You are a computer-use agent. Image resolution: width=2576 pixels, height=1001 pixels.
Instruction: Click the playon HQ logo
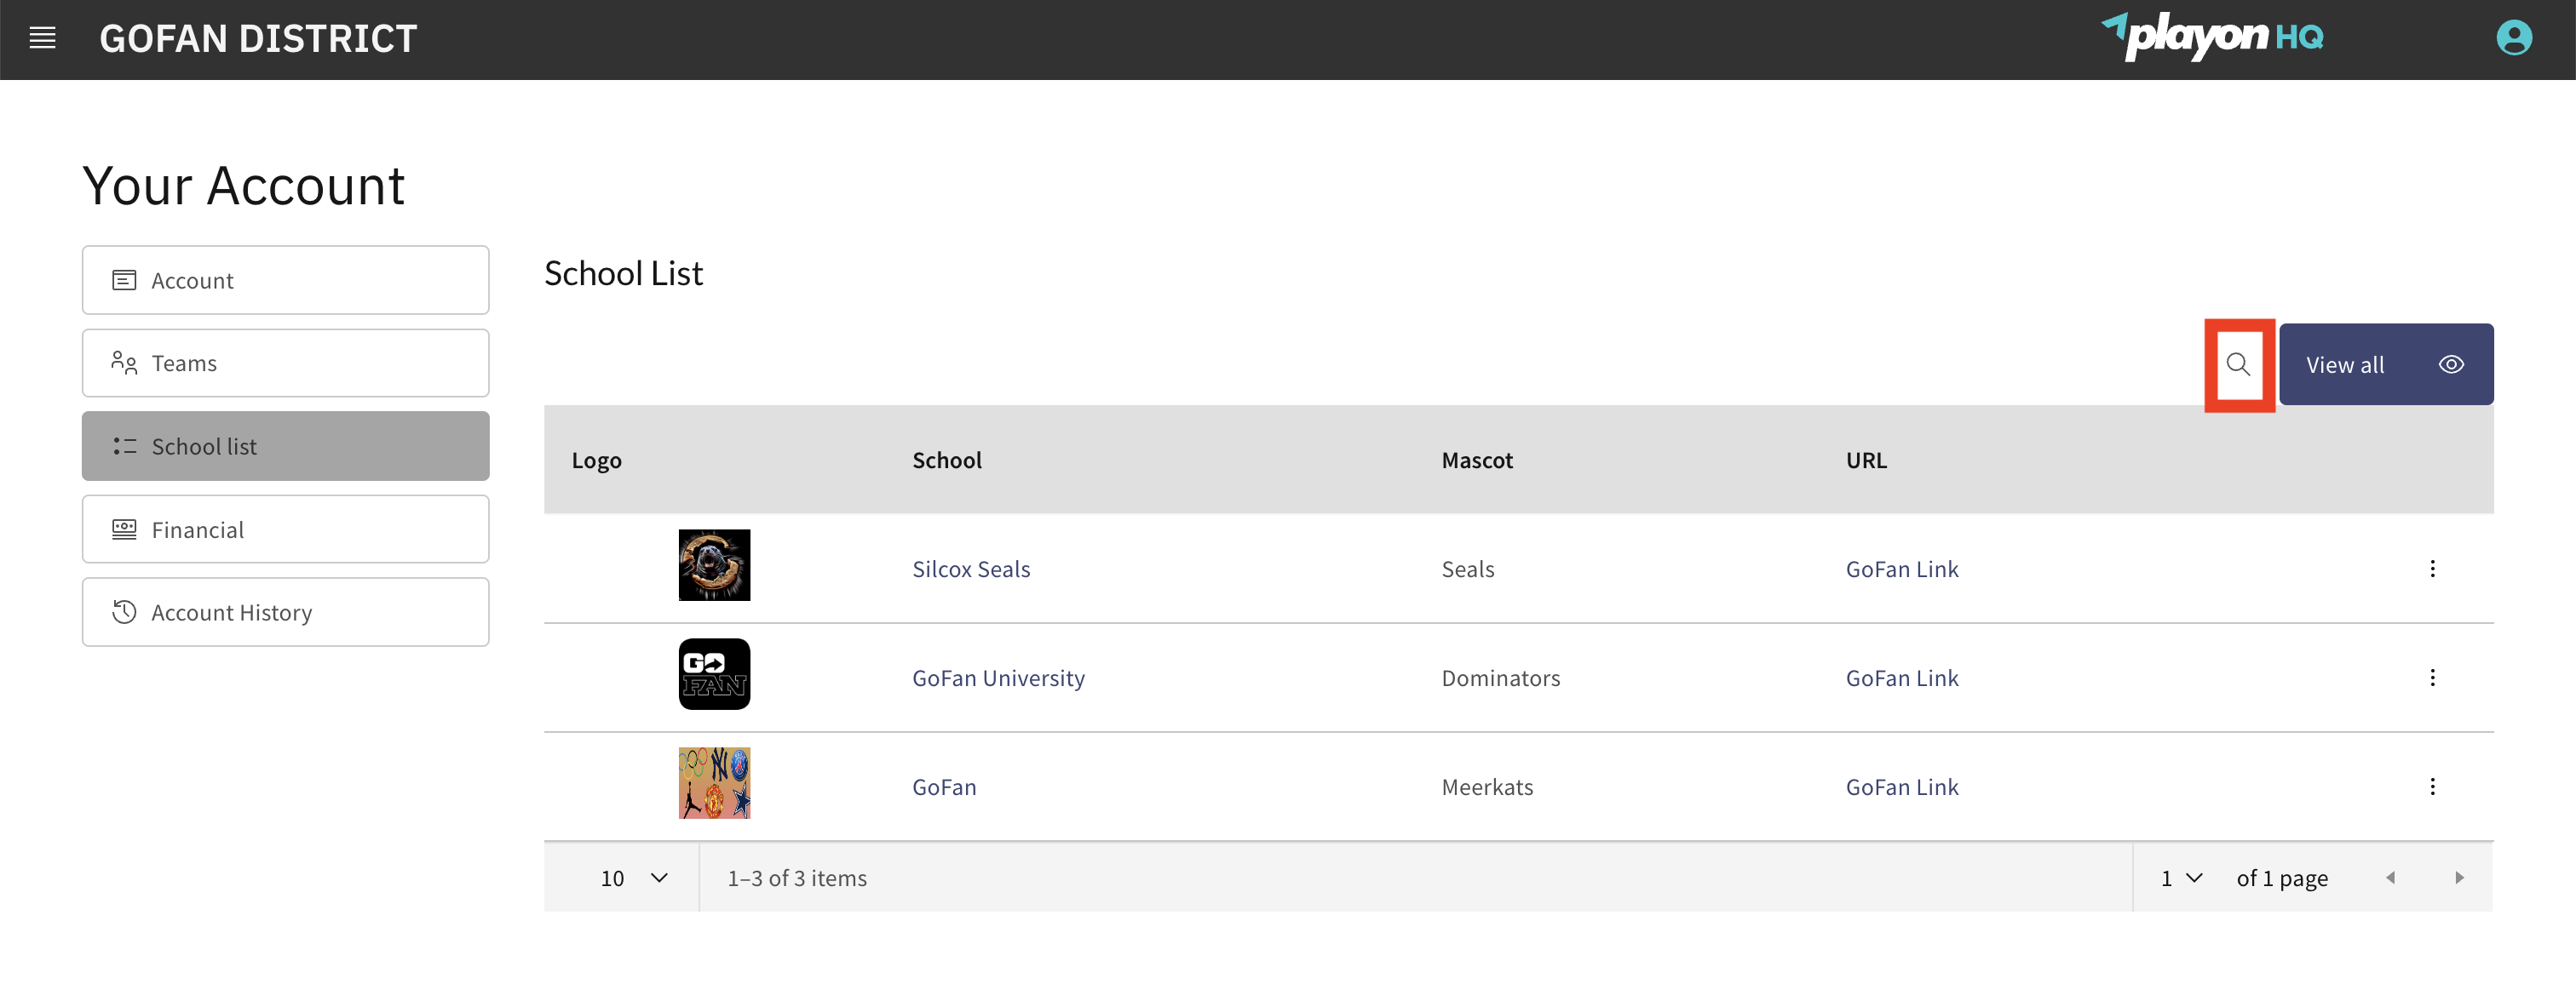[2214, 38]
